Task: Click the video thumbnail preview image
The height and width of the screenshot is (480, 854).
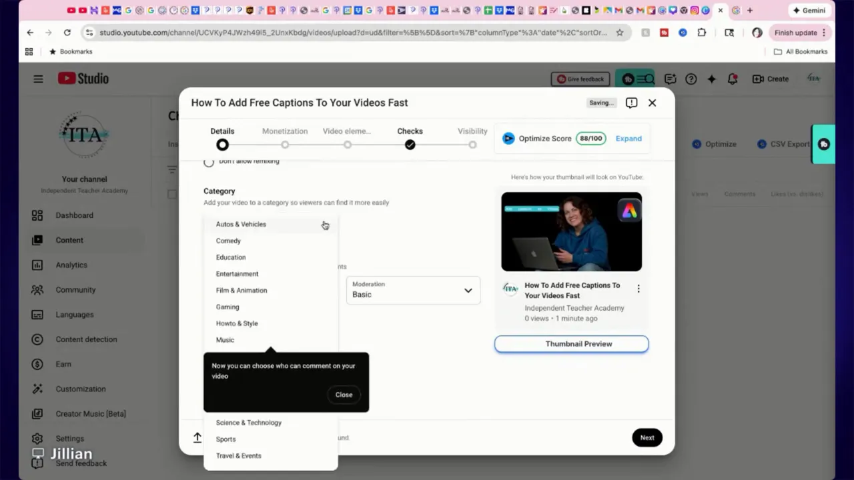Action: point(571,231)
